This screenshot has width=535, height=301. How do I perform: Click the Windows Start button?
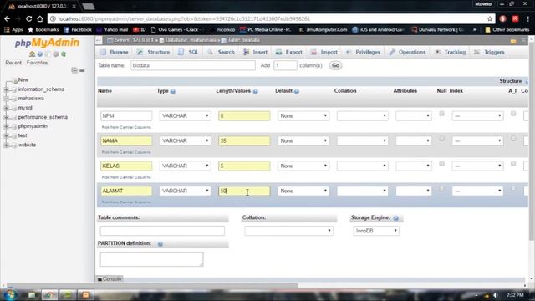pyautogui.click(x=10, y=295)
